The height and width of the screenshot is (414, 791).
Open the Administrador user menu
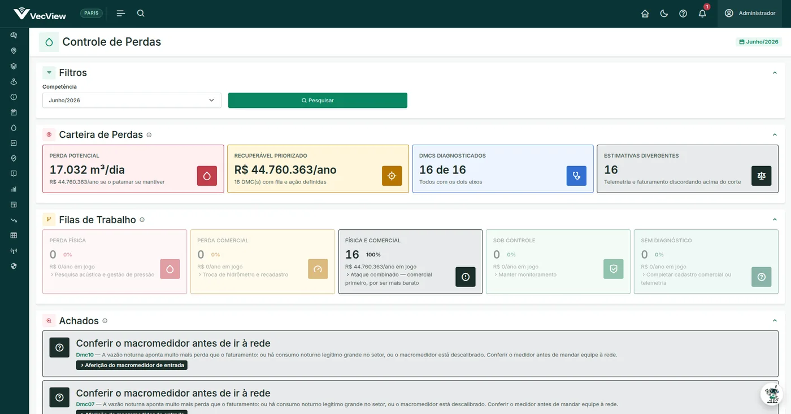click(750, 14)
